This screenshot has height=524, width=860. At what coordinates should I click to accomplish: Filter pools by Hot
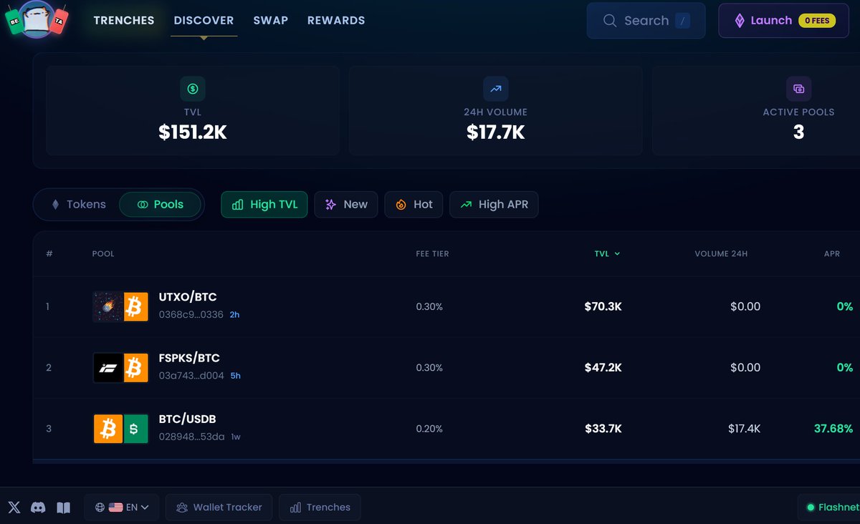pos(414,205)
